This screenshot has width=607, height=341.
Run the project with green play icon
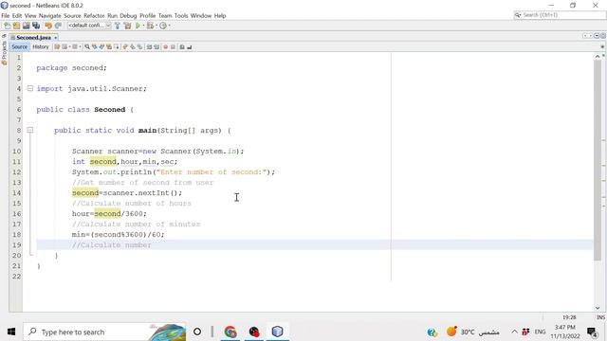tap(138, 26)
